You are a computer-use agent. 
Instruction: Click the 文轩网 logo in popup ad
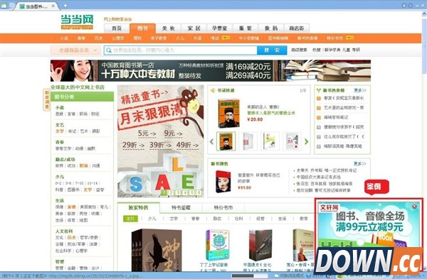click(329, 208)
